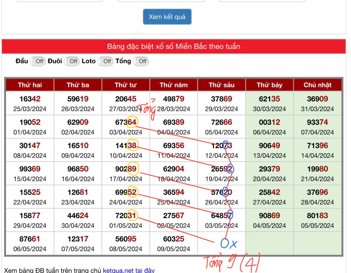Select the Thứ sáu column header
Image resolution: width=351 pixels, height=273 pixels.
pyautogui.click(x=221, y=85)
